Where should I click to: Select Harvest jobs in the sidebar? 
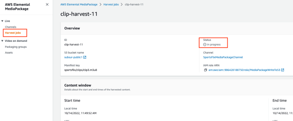(x=13, y=33)
